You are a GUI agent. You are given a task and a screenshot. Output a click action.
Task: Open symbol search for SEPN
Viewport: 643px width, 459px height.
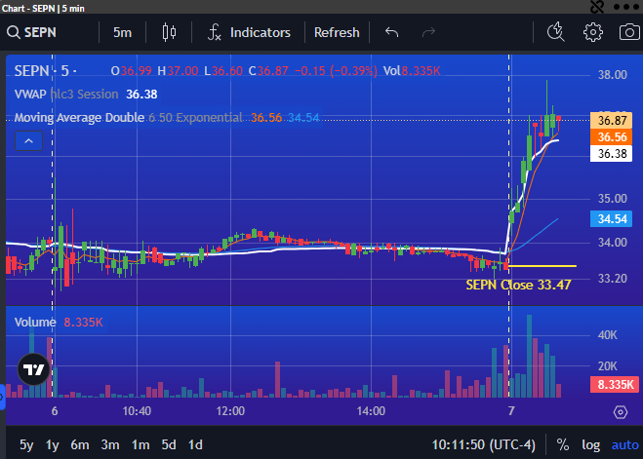point(31,32)
